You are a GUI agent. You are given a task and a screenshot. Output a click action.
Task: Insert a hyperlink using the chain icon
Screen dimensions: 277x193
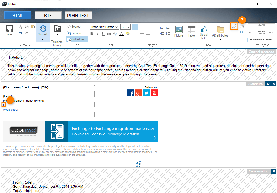pyautogui.click(x=234, y=26)
